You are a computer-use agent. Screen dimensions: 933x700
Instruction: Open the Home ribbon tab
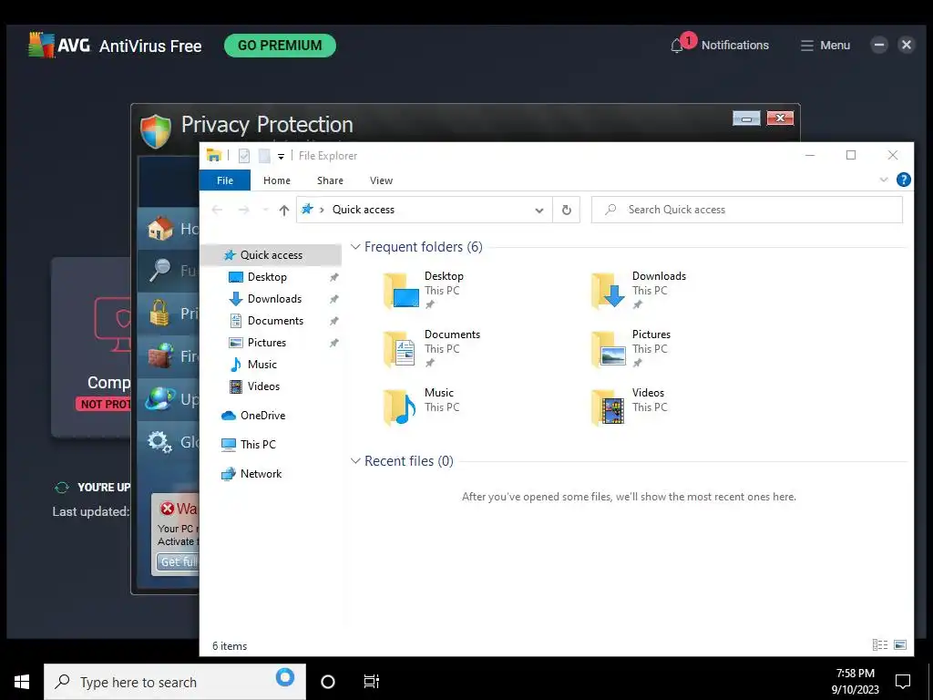point(277,180)
